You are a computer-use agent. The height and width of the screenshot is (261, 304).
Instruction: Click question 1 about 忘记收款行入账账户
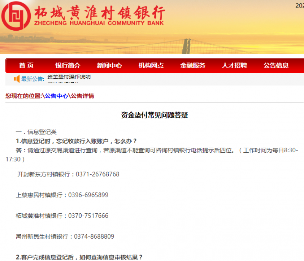(76, 141)
